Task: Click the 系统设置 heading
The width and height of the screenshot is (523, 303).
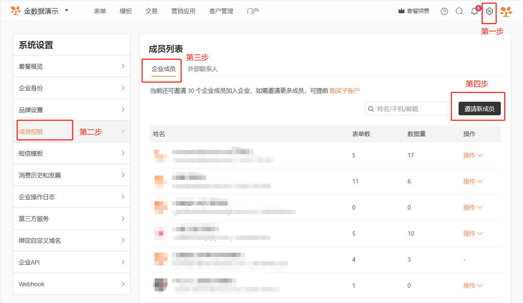Action: click(36, 45)
